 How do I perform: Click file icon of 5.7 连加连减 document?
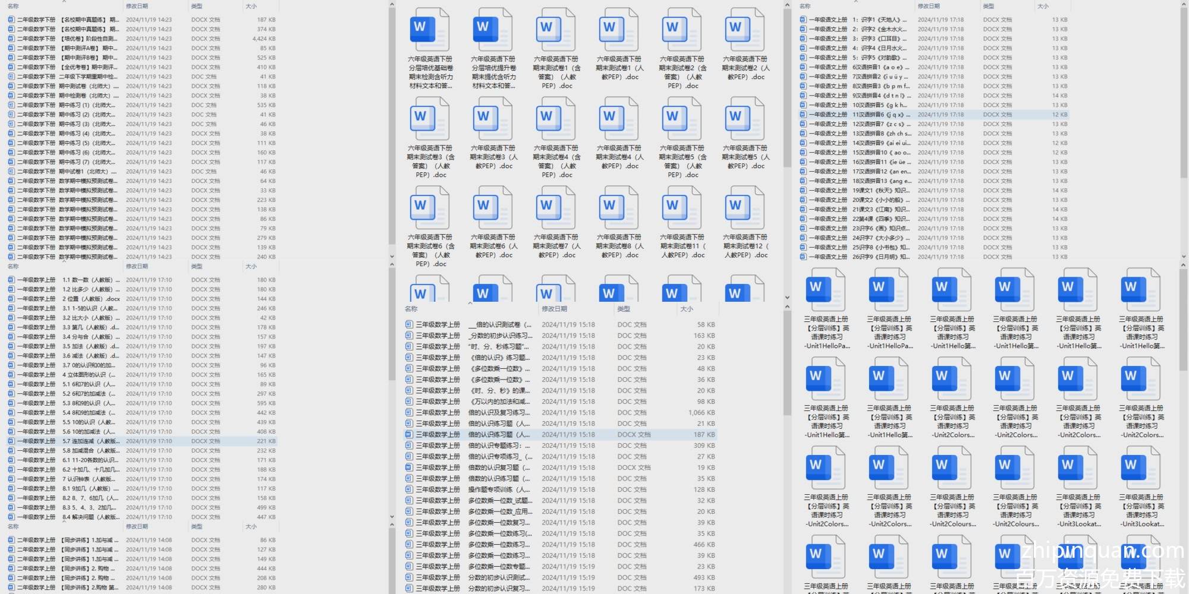11,441
